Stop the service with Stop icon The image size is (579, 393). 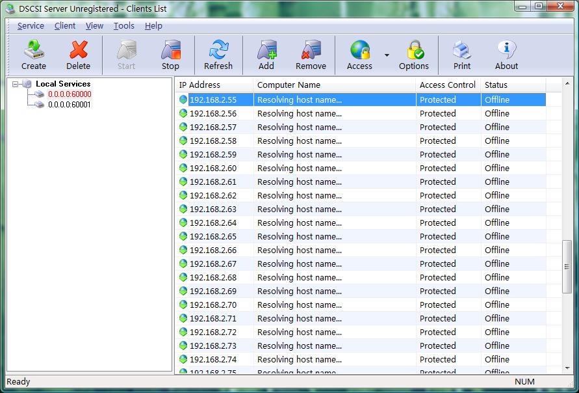(x=170, y=49)
